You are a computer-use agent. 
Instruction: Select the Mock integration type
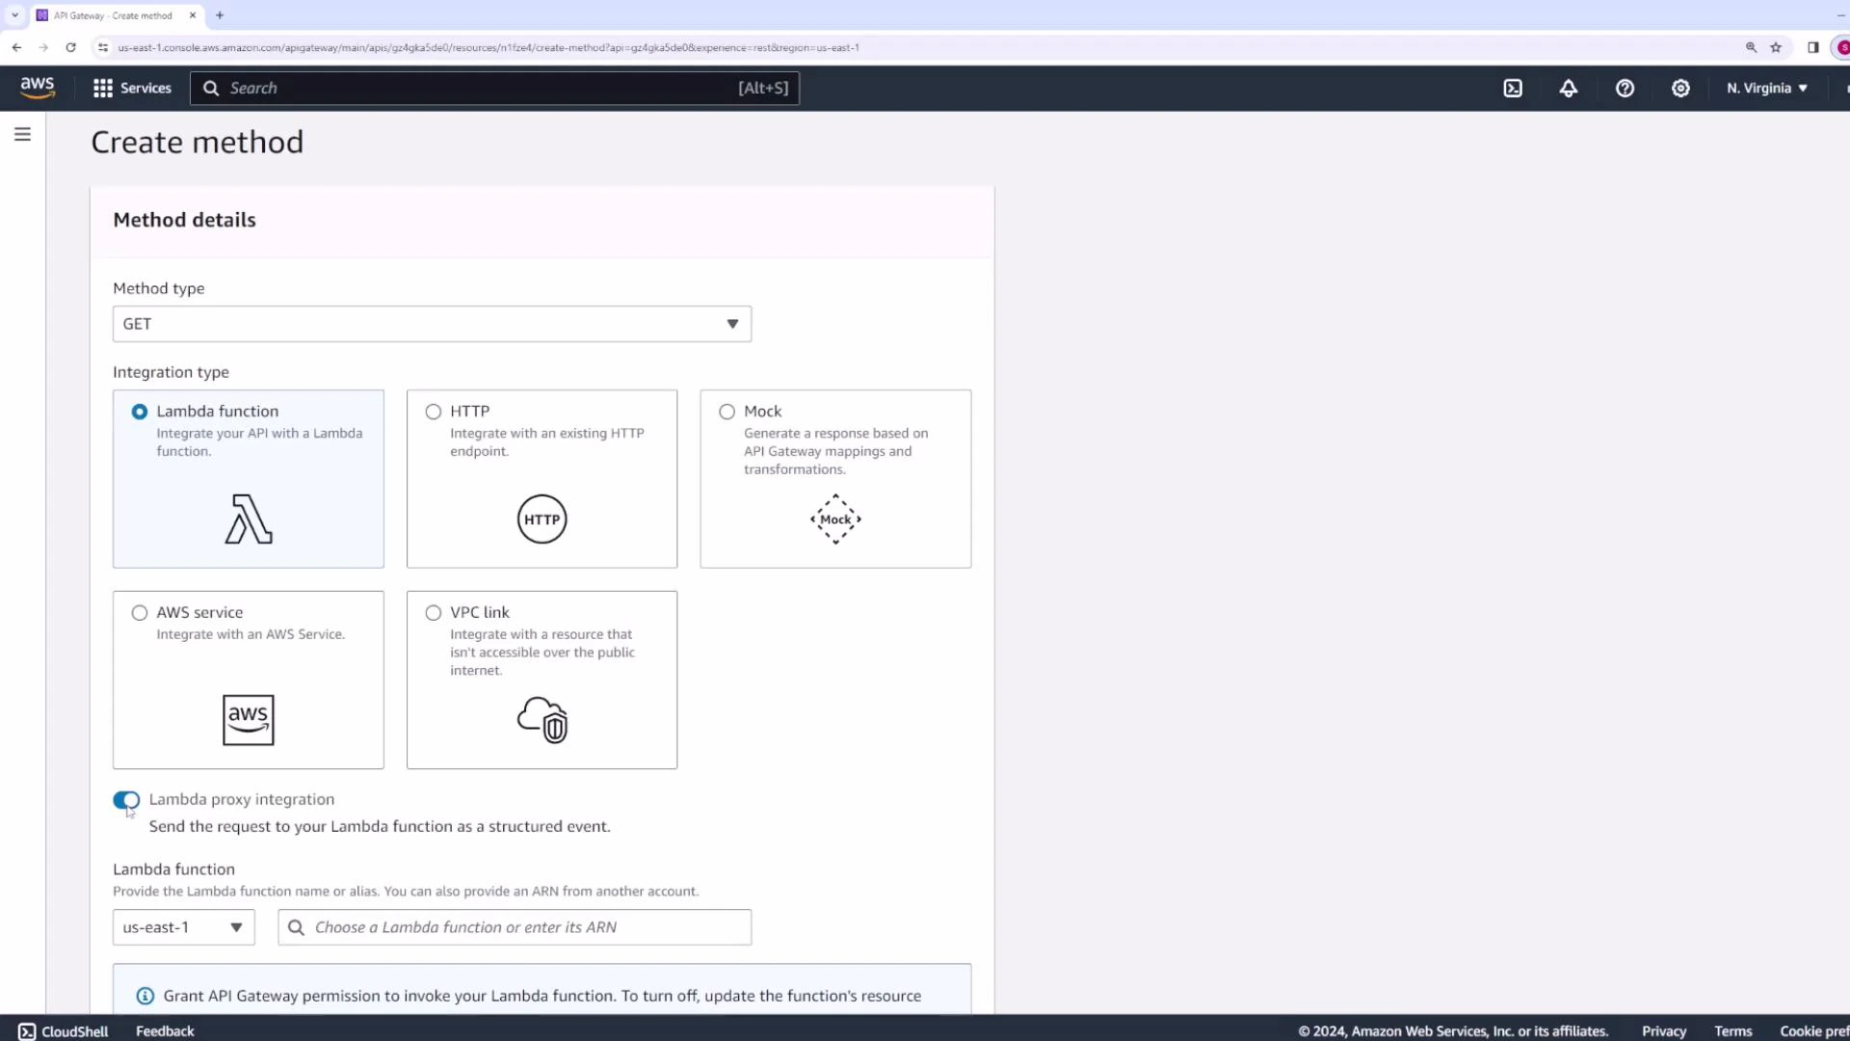(x=727, y=412)
